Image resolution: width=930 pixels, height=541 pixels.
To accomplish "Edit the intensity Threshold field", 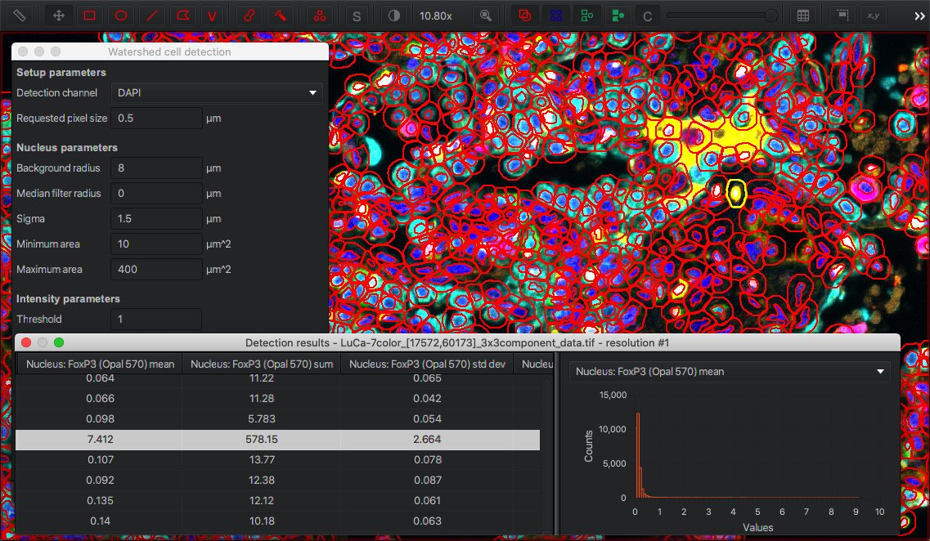I will click(156, 319).
